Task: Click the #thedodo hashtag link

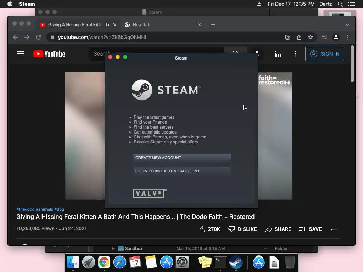Action: click(26, 209)
